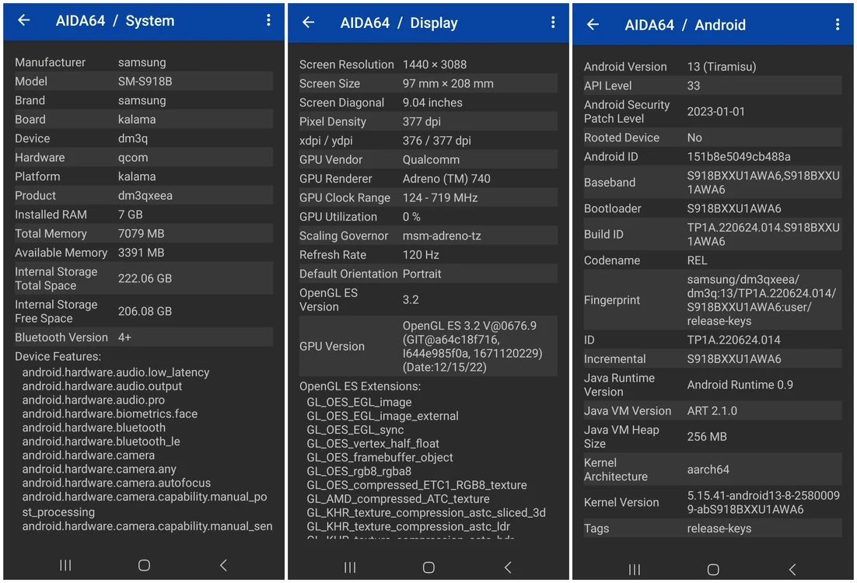857x583 pixels.
Task: Select the Model SM-S918B row
Action: tap(144, 82)
